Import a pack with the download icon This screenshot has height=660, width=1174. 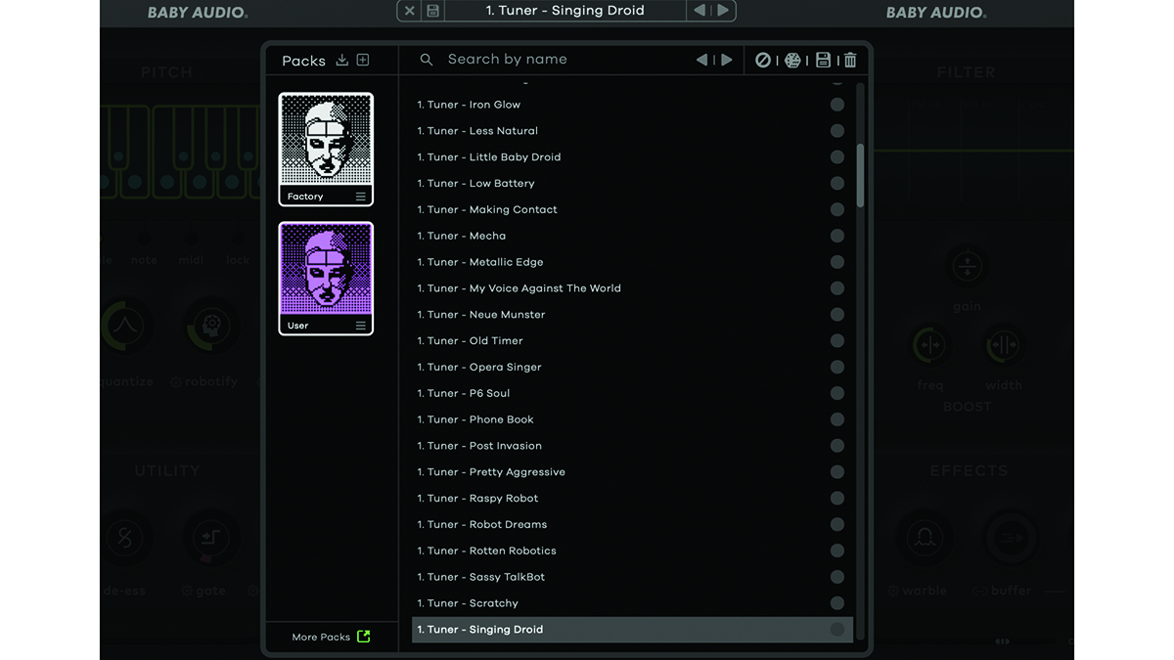(x=342, y=60)
